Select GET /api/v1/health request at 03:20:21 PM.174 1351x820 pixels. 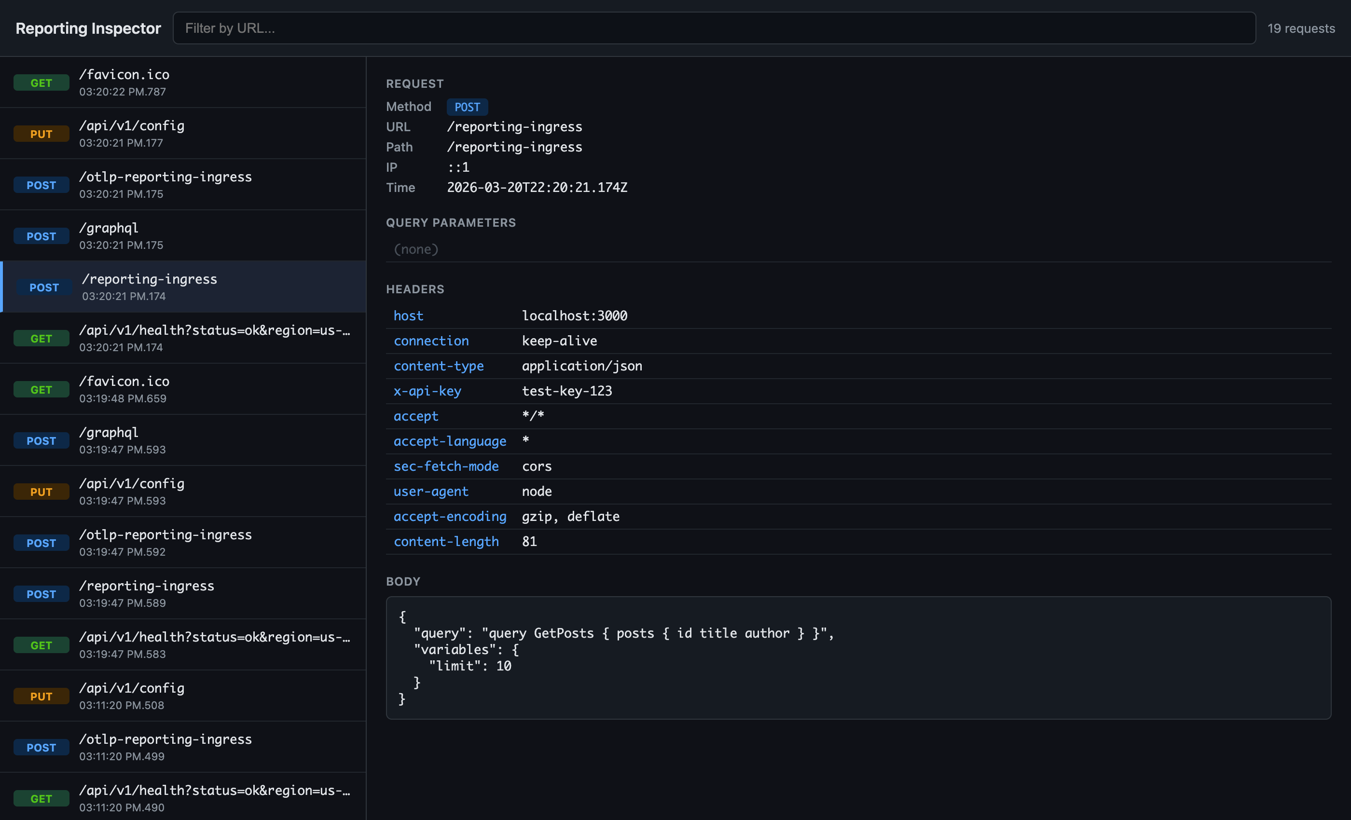(182, 338)
